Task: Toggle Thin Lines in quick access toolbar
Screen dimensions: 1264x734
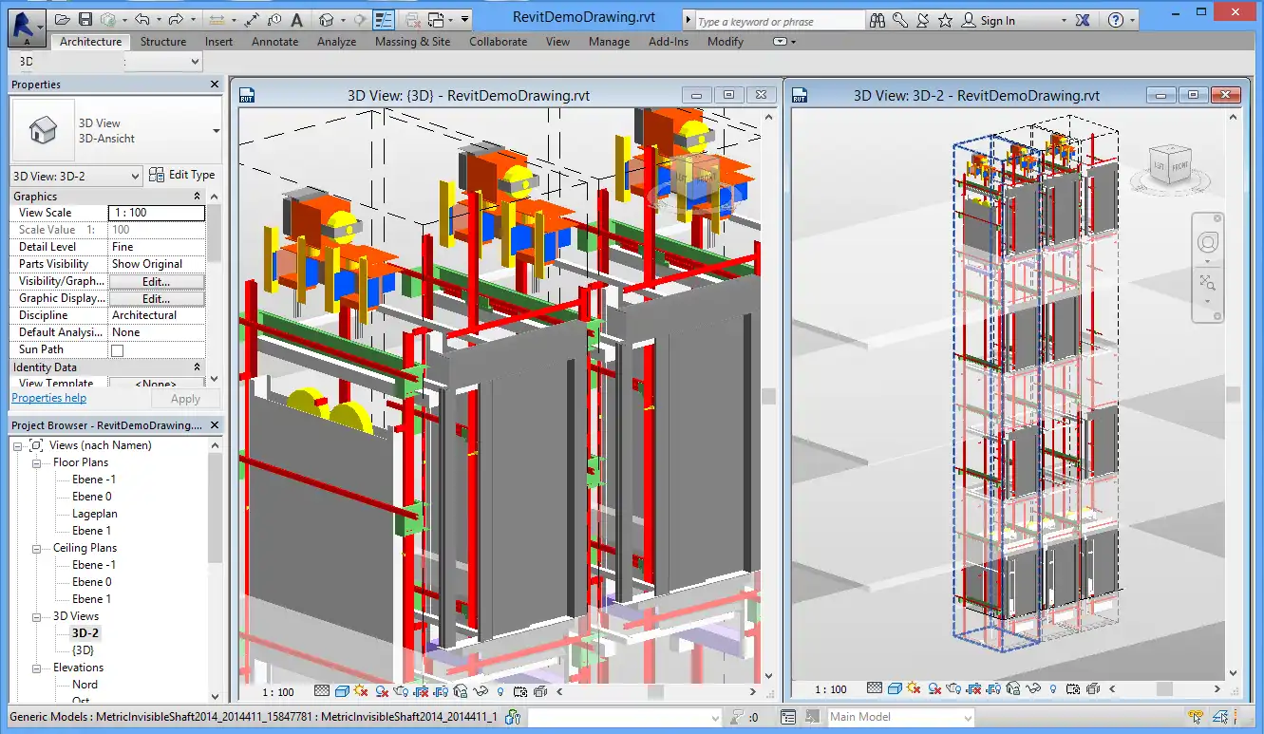Action: pyautogui.click(x=384, y=19)
